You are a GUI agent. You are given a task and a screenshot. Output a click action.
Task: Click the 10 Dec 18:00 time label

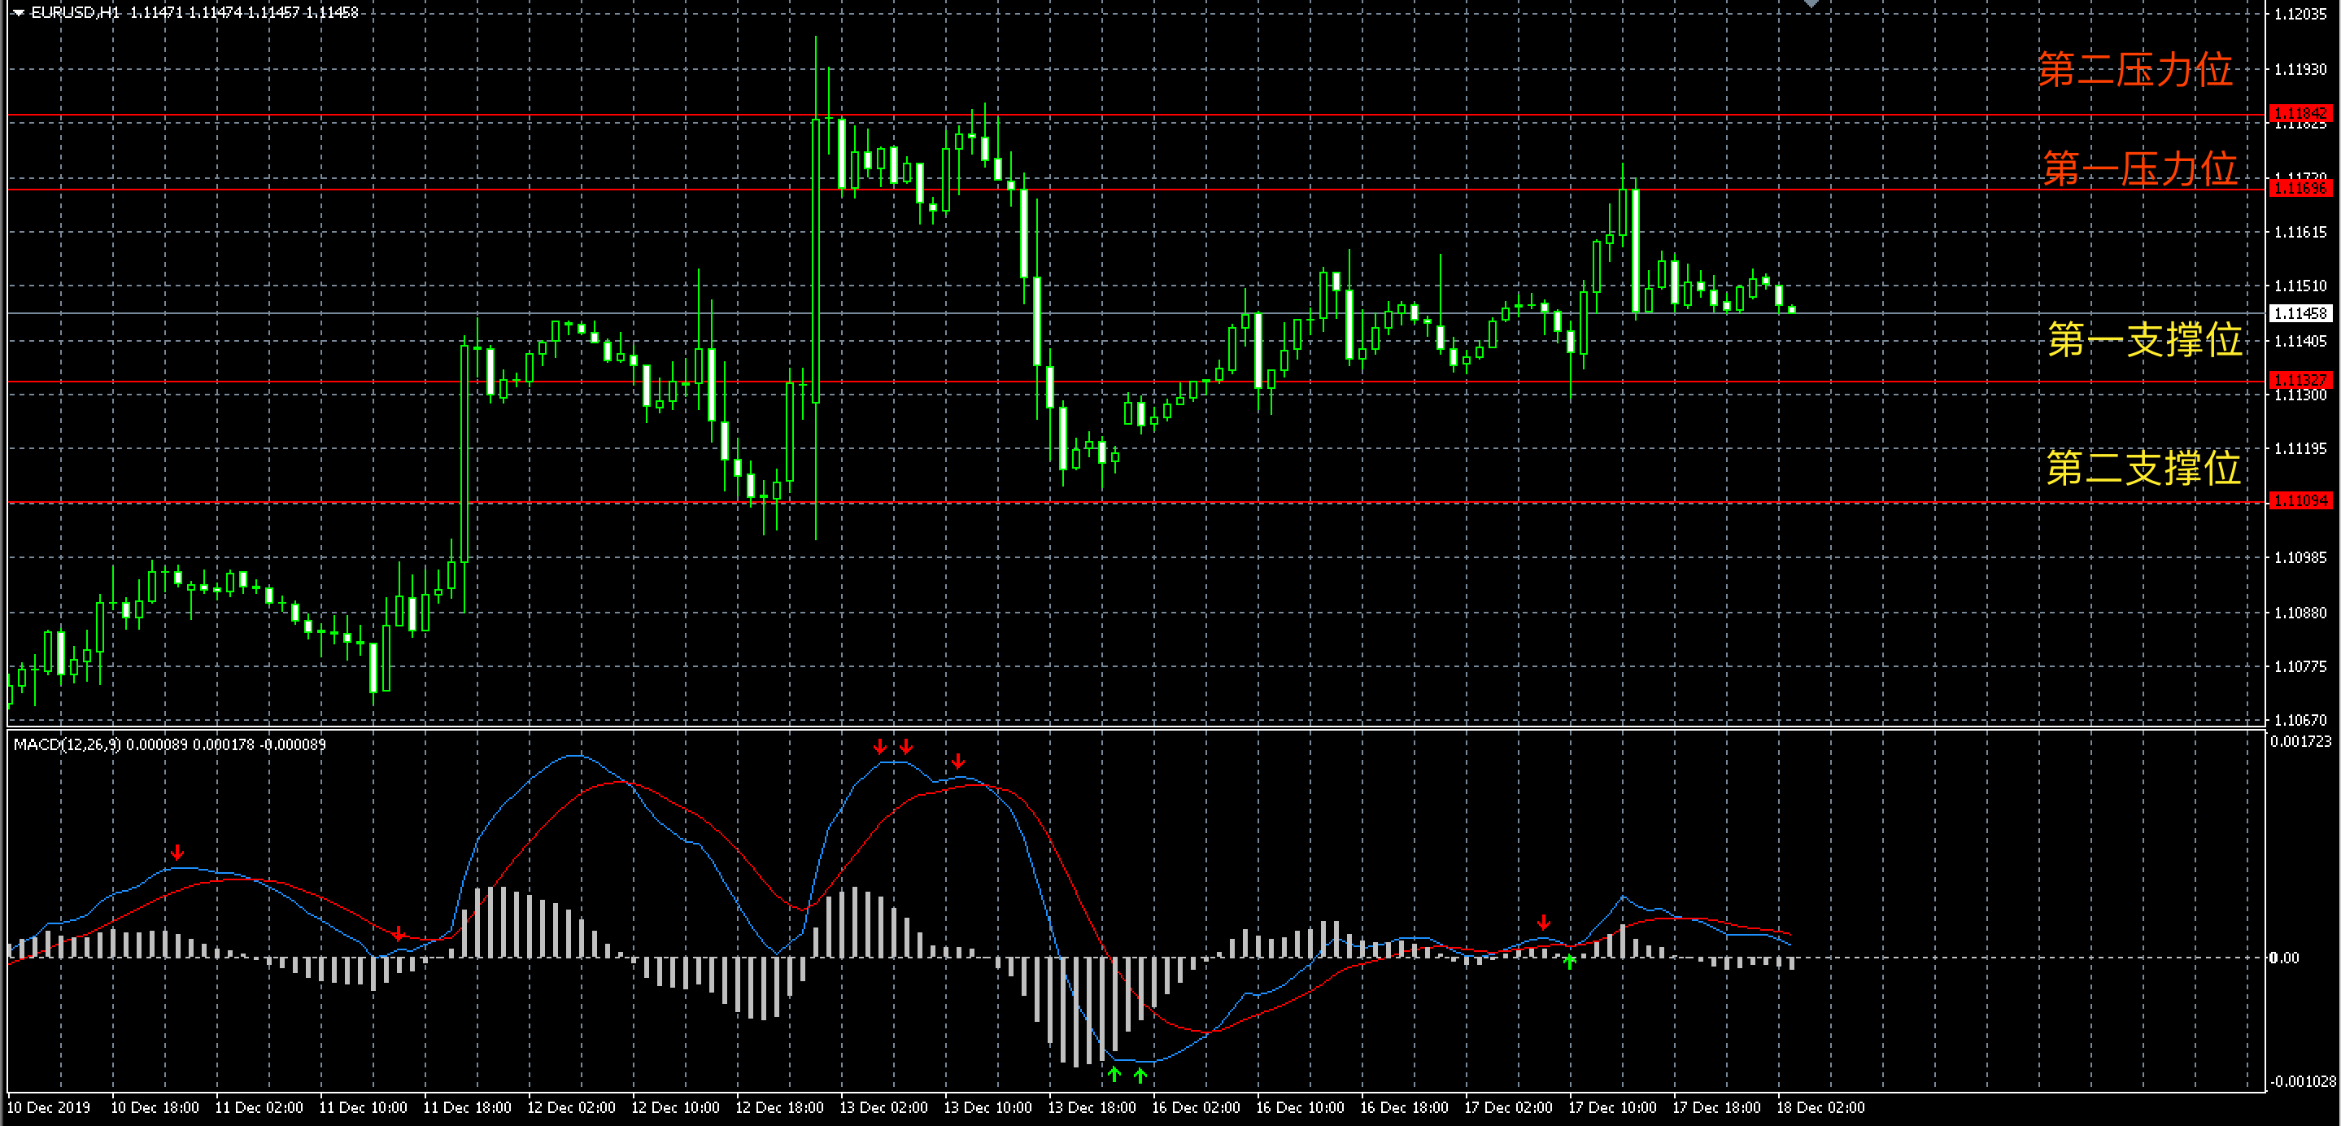[155, 1108]
